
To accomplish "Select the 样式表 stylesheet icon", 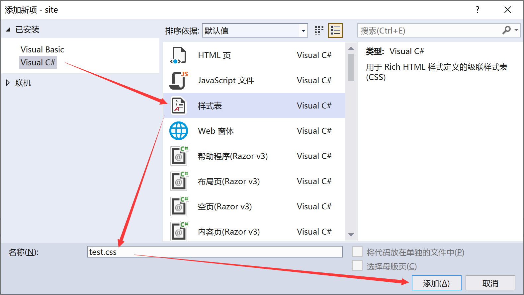I will 179,106.
